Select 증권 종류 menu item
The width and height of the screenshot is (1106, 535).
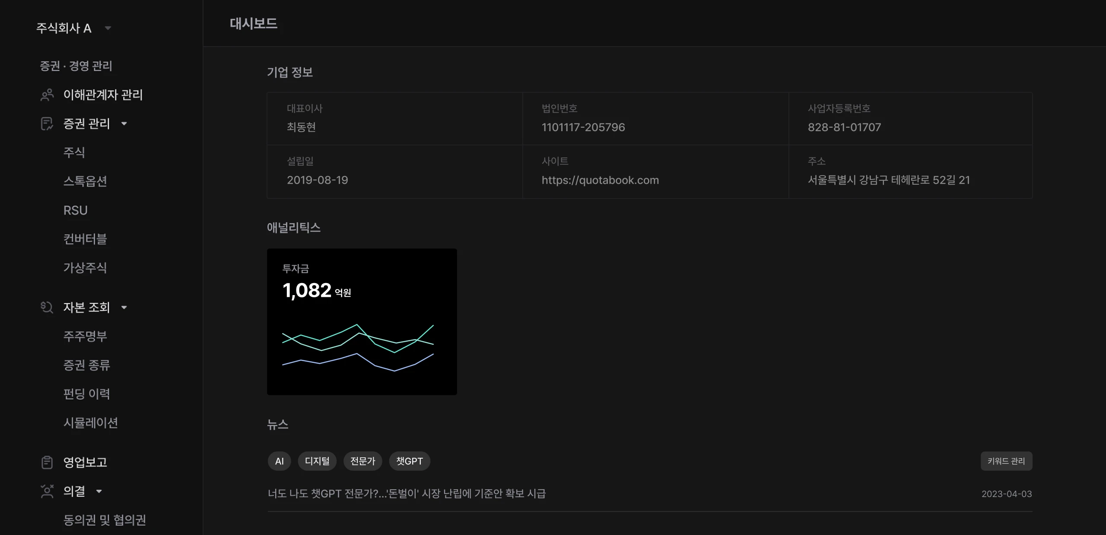[87, 365]
